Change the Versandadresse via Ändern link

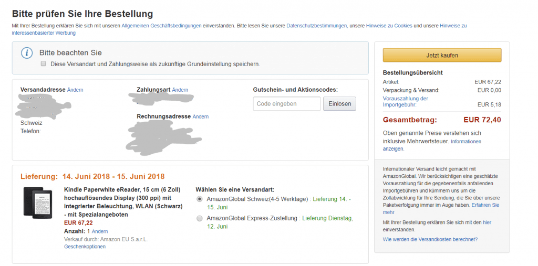(x=75, y=90)
